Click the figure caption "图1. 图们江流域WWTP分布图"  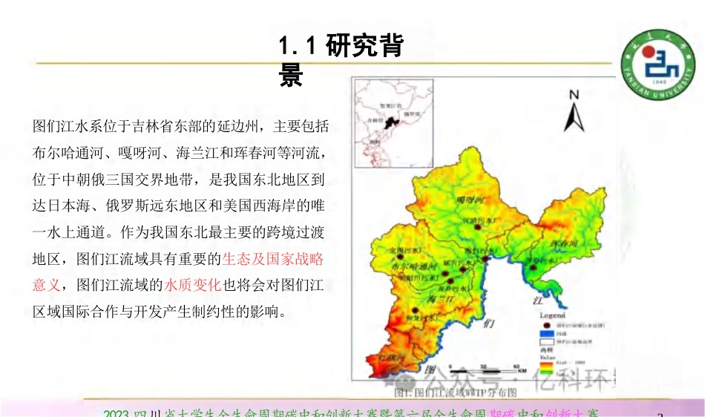pos(455,393)
